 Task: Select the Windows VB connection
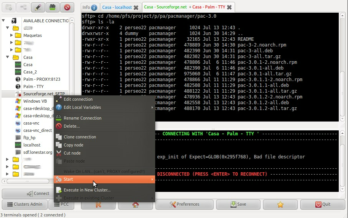pyautogui.click(x=35, y=101)
